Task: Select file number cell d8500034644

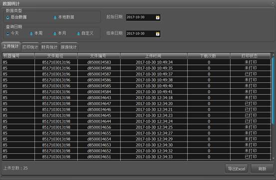Action: (x=99, y=121)
